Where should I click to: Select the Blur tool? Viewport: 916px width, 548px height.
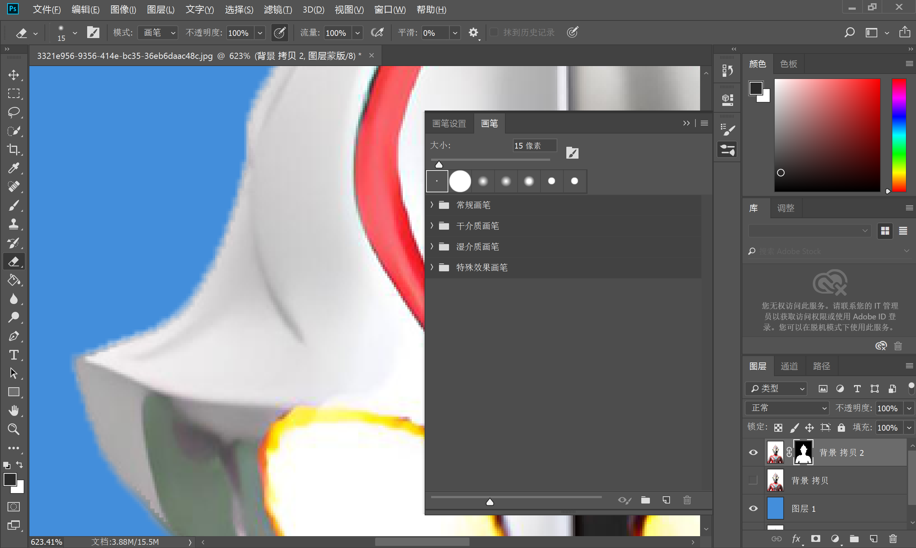point(14,299)
